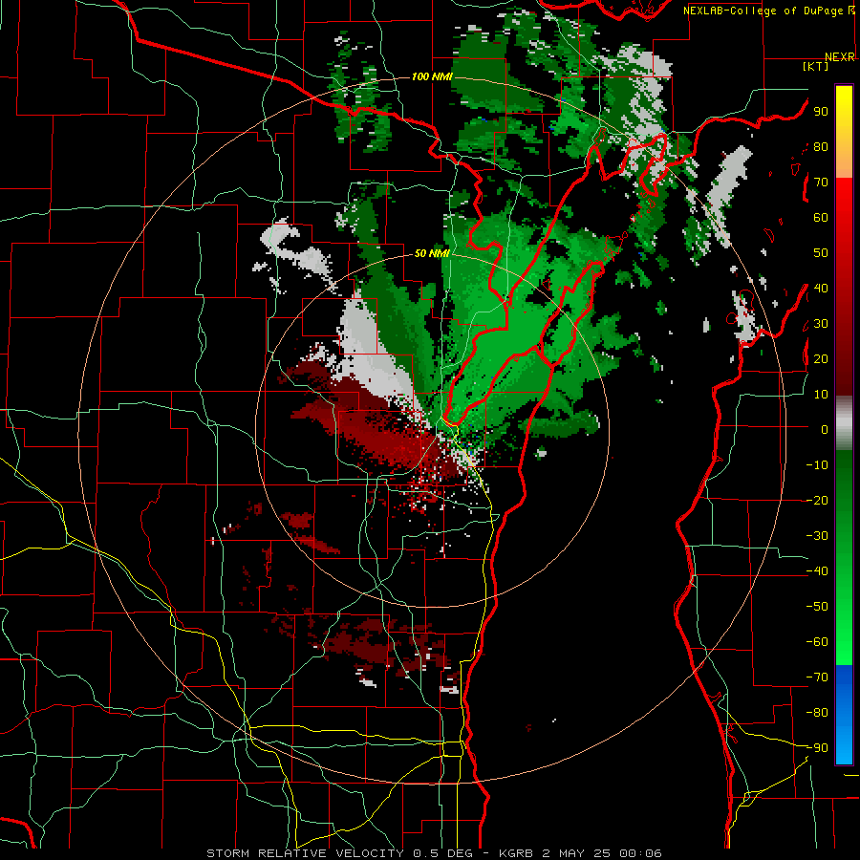Click the "KGRB" radar site identifier
Image resolution: width=860 pixels, height=860 pixels.
516,853
